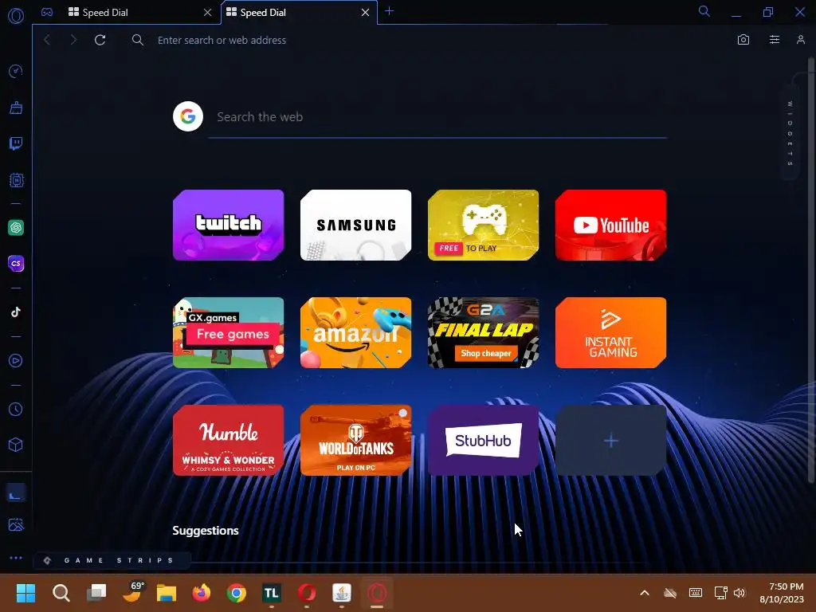Click the Search the web field
This screenshot has width=816, height=612.
pos(437,117)
